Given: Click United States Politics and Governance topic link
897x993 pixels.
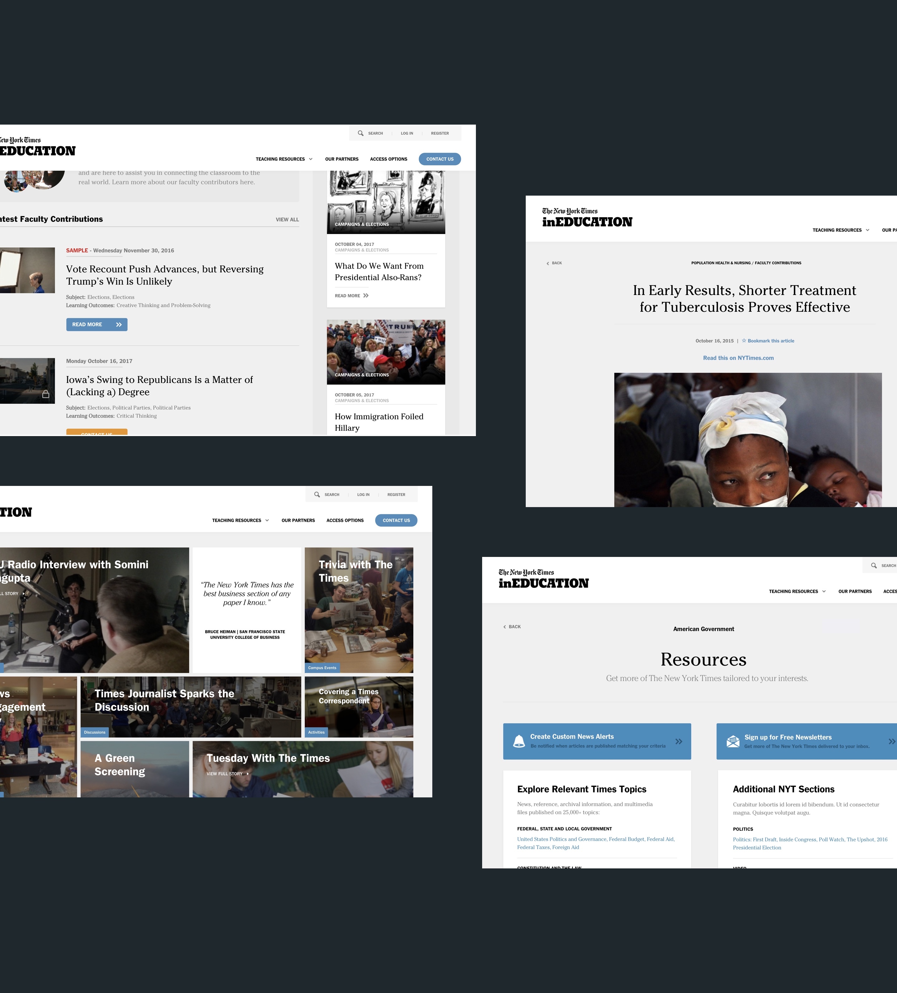Looking at the screenshot, I should pos(562,839).
